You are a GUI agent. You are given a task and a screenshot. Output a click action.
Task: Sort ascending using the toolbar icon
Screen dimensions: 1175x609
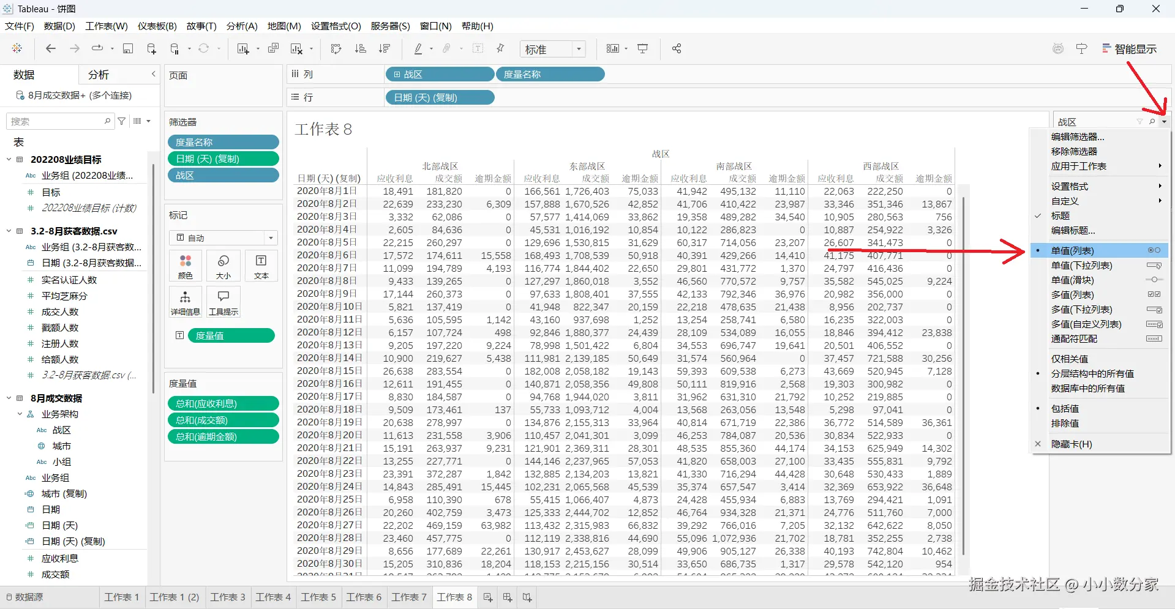pyautogui.click(x=360, y=48)
